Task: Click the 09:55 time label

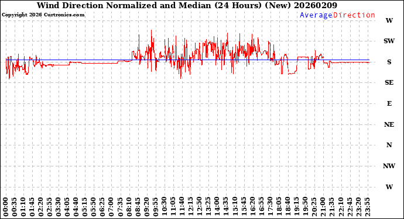Action: (x=156, y=207)
